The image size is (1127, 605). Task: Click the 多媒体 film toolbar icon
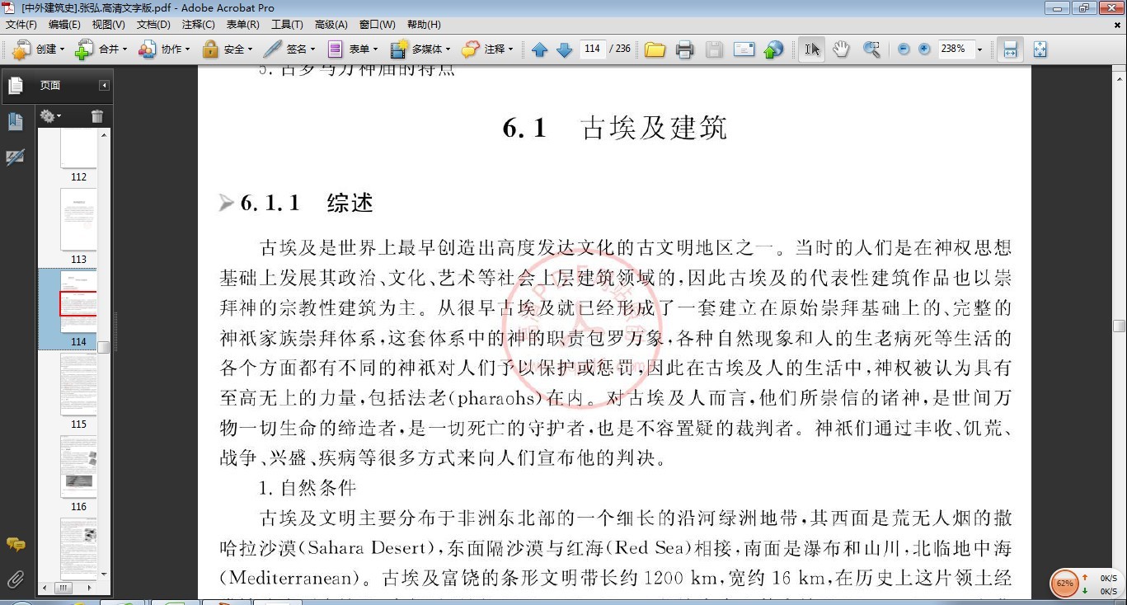coord(400,49)
